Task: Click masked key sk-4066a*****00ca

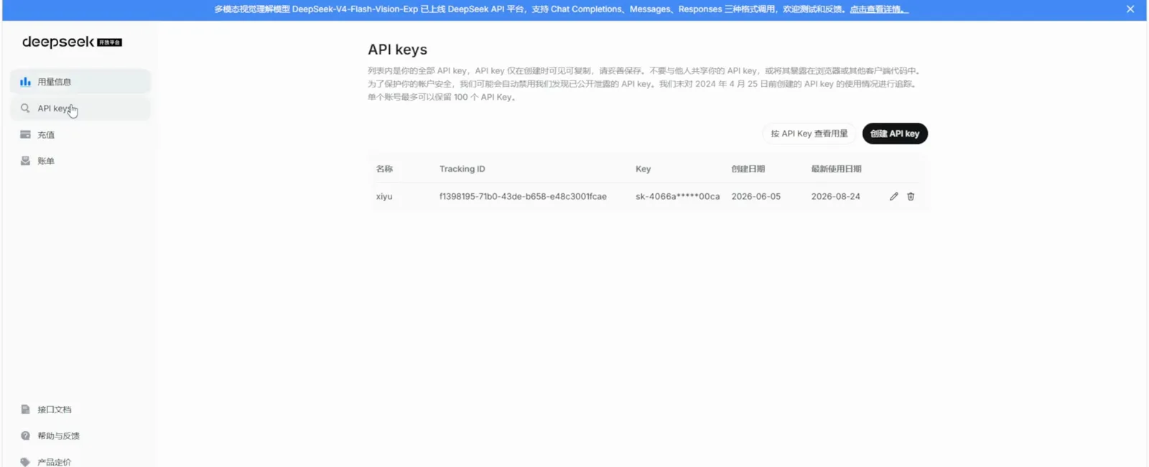Action: coord(677,196)
